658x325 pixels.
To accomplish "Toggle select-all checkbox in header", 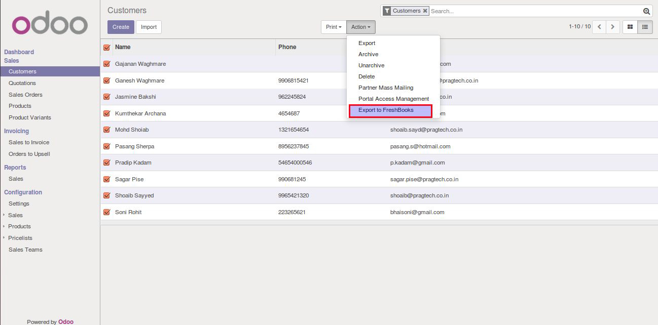I will tap(106, 47).
